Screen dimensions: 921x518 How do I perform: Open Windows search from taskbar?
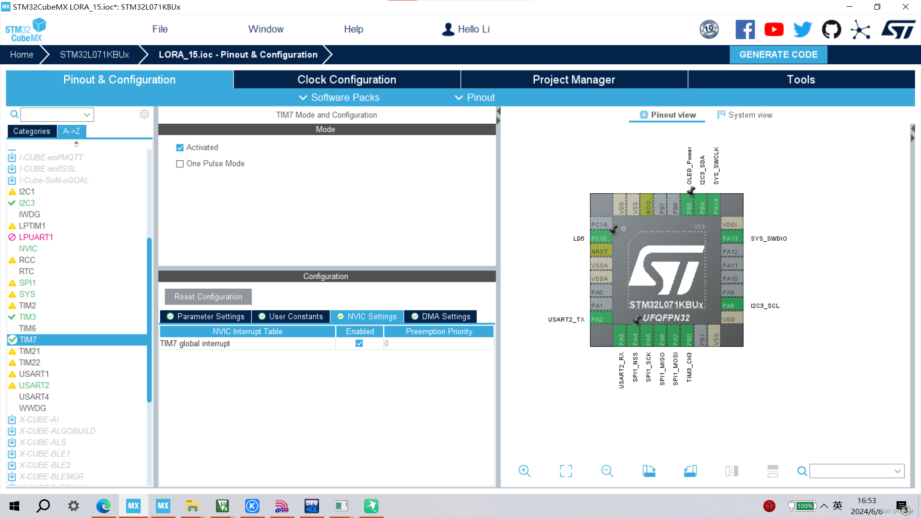tap(44, 506)
